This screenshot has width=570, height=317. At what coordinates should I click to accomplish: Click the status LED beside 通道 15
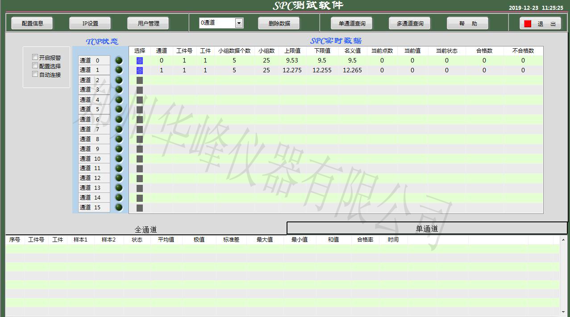pyautogui.click(x=119, y=207)
